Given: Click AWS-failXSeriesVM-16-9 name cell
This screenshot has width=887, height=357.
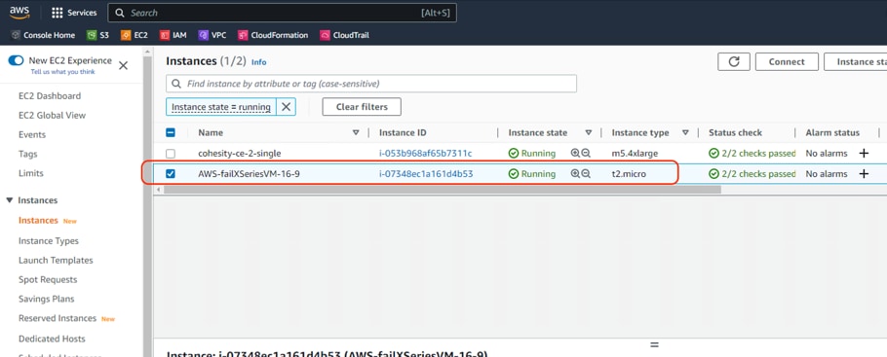Looking at the screenshot, I should pos(249,174).
